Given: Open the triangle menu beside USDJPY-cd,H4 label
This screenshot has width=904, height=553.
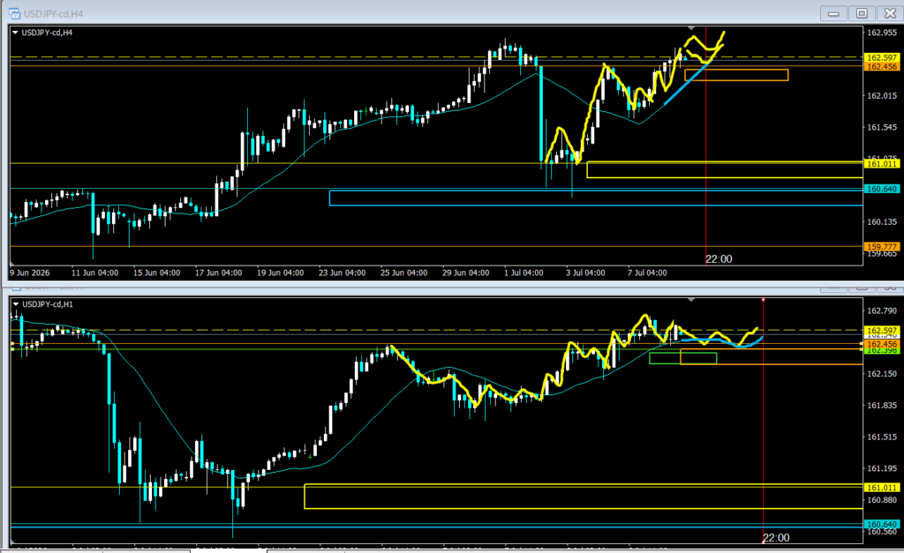Looking at the screenshot, I should pyautogui.click(x=15, y=33).
